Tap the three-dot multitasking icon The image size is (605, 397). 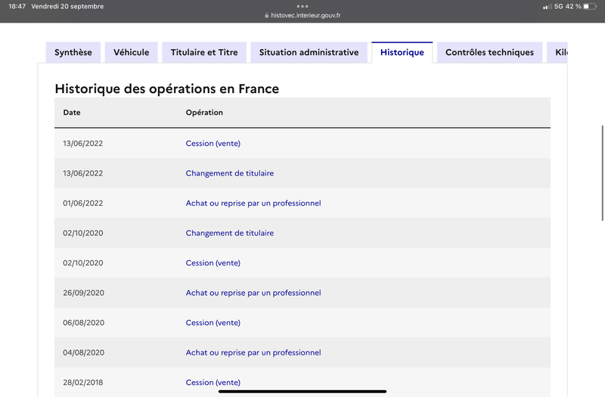click(x=302, y=6)
